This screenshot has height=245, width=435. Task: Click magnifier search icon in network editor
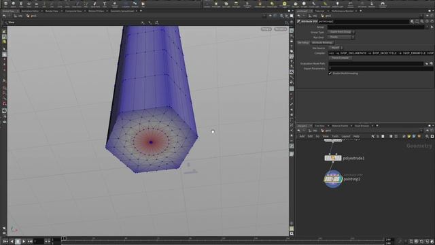pos(427,136)
